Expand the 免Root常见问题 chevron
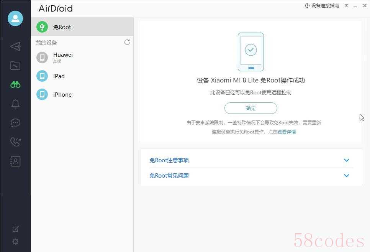Screen dimensions: 370x252 point(346,175)
